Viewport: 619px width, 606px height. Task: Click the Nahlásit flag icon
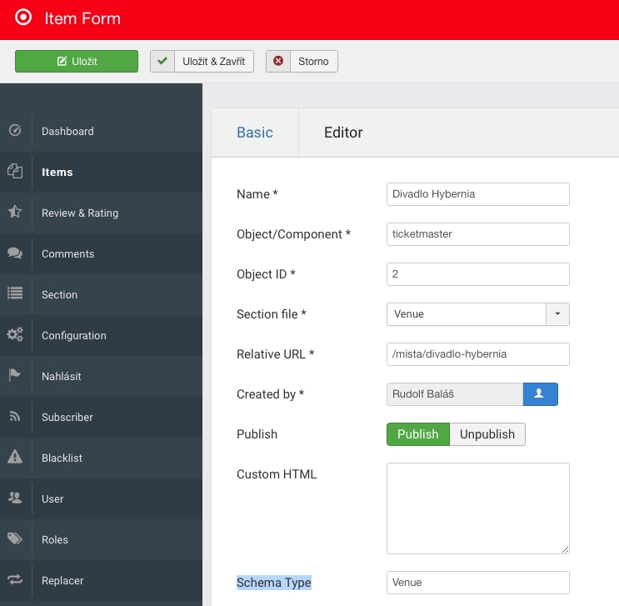[x=14, y=376]
